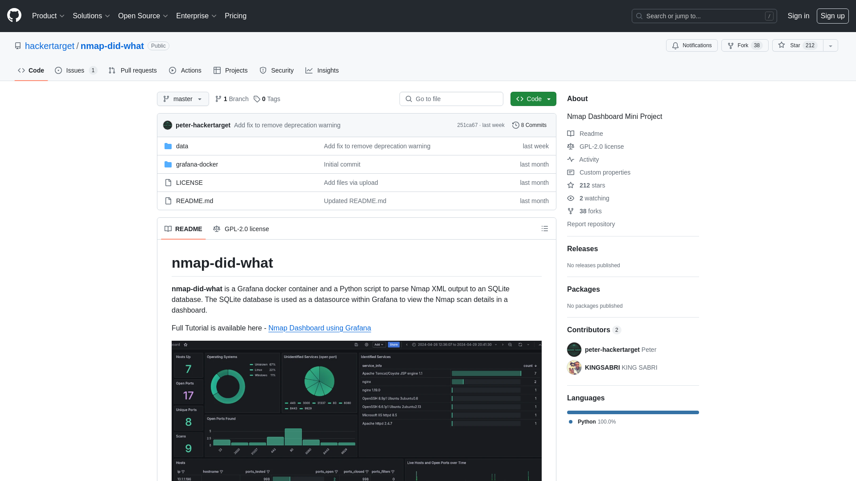Open the Packages section heading
This screenshot has height=481, width=856.
[x=583, y=289]
